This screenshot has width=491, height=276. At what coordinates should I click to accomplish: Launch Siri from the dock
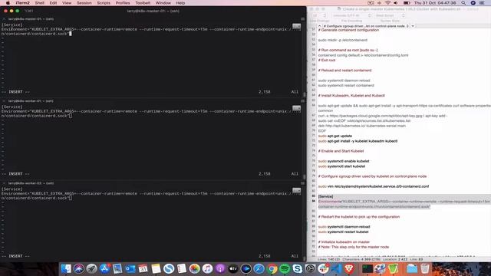pos(78,268)
